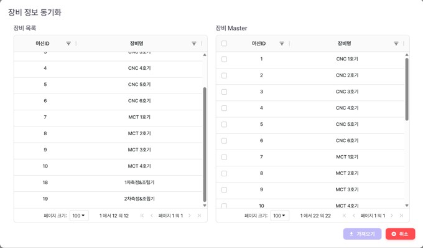Check the MCT 2호기 row in 장비 Master
423x248 pixels.
tap(224, 173)
